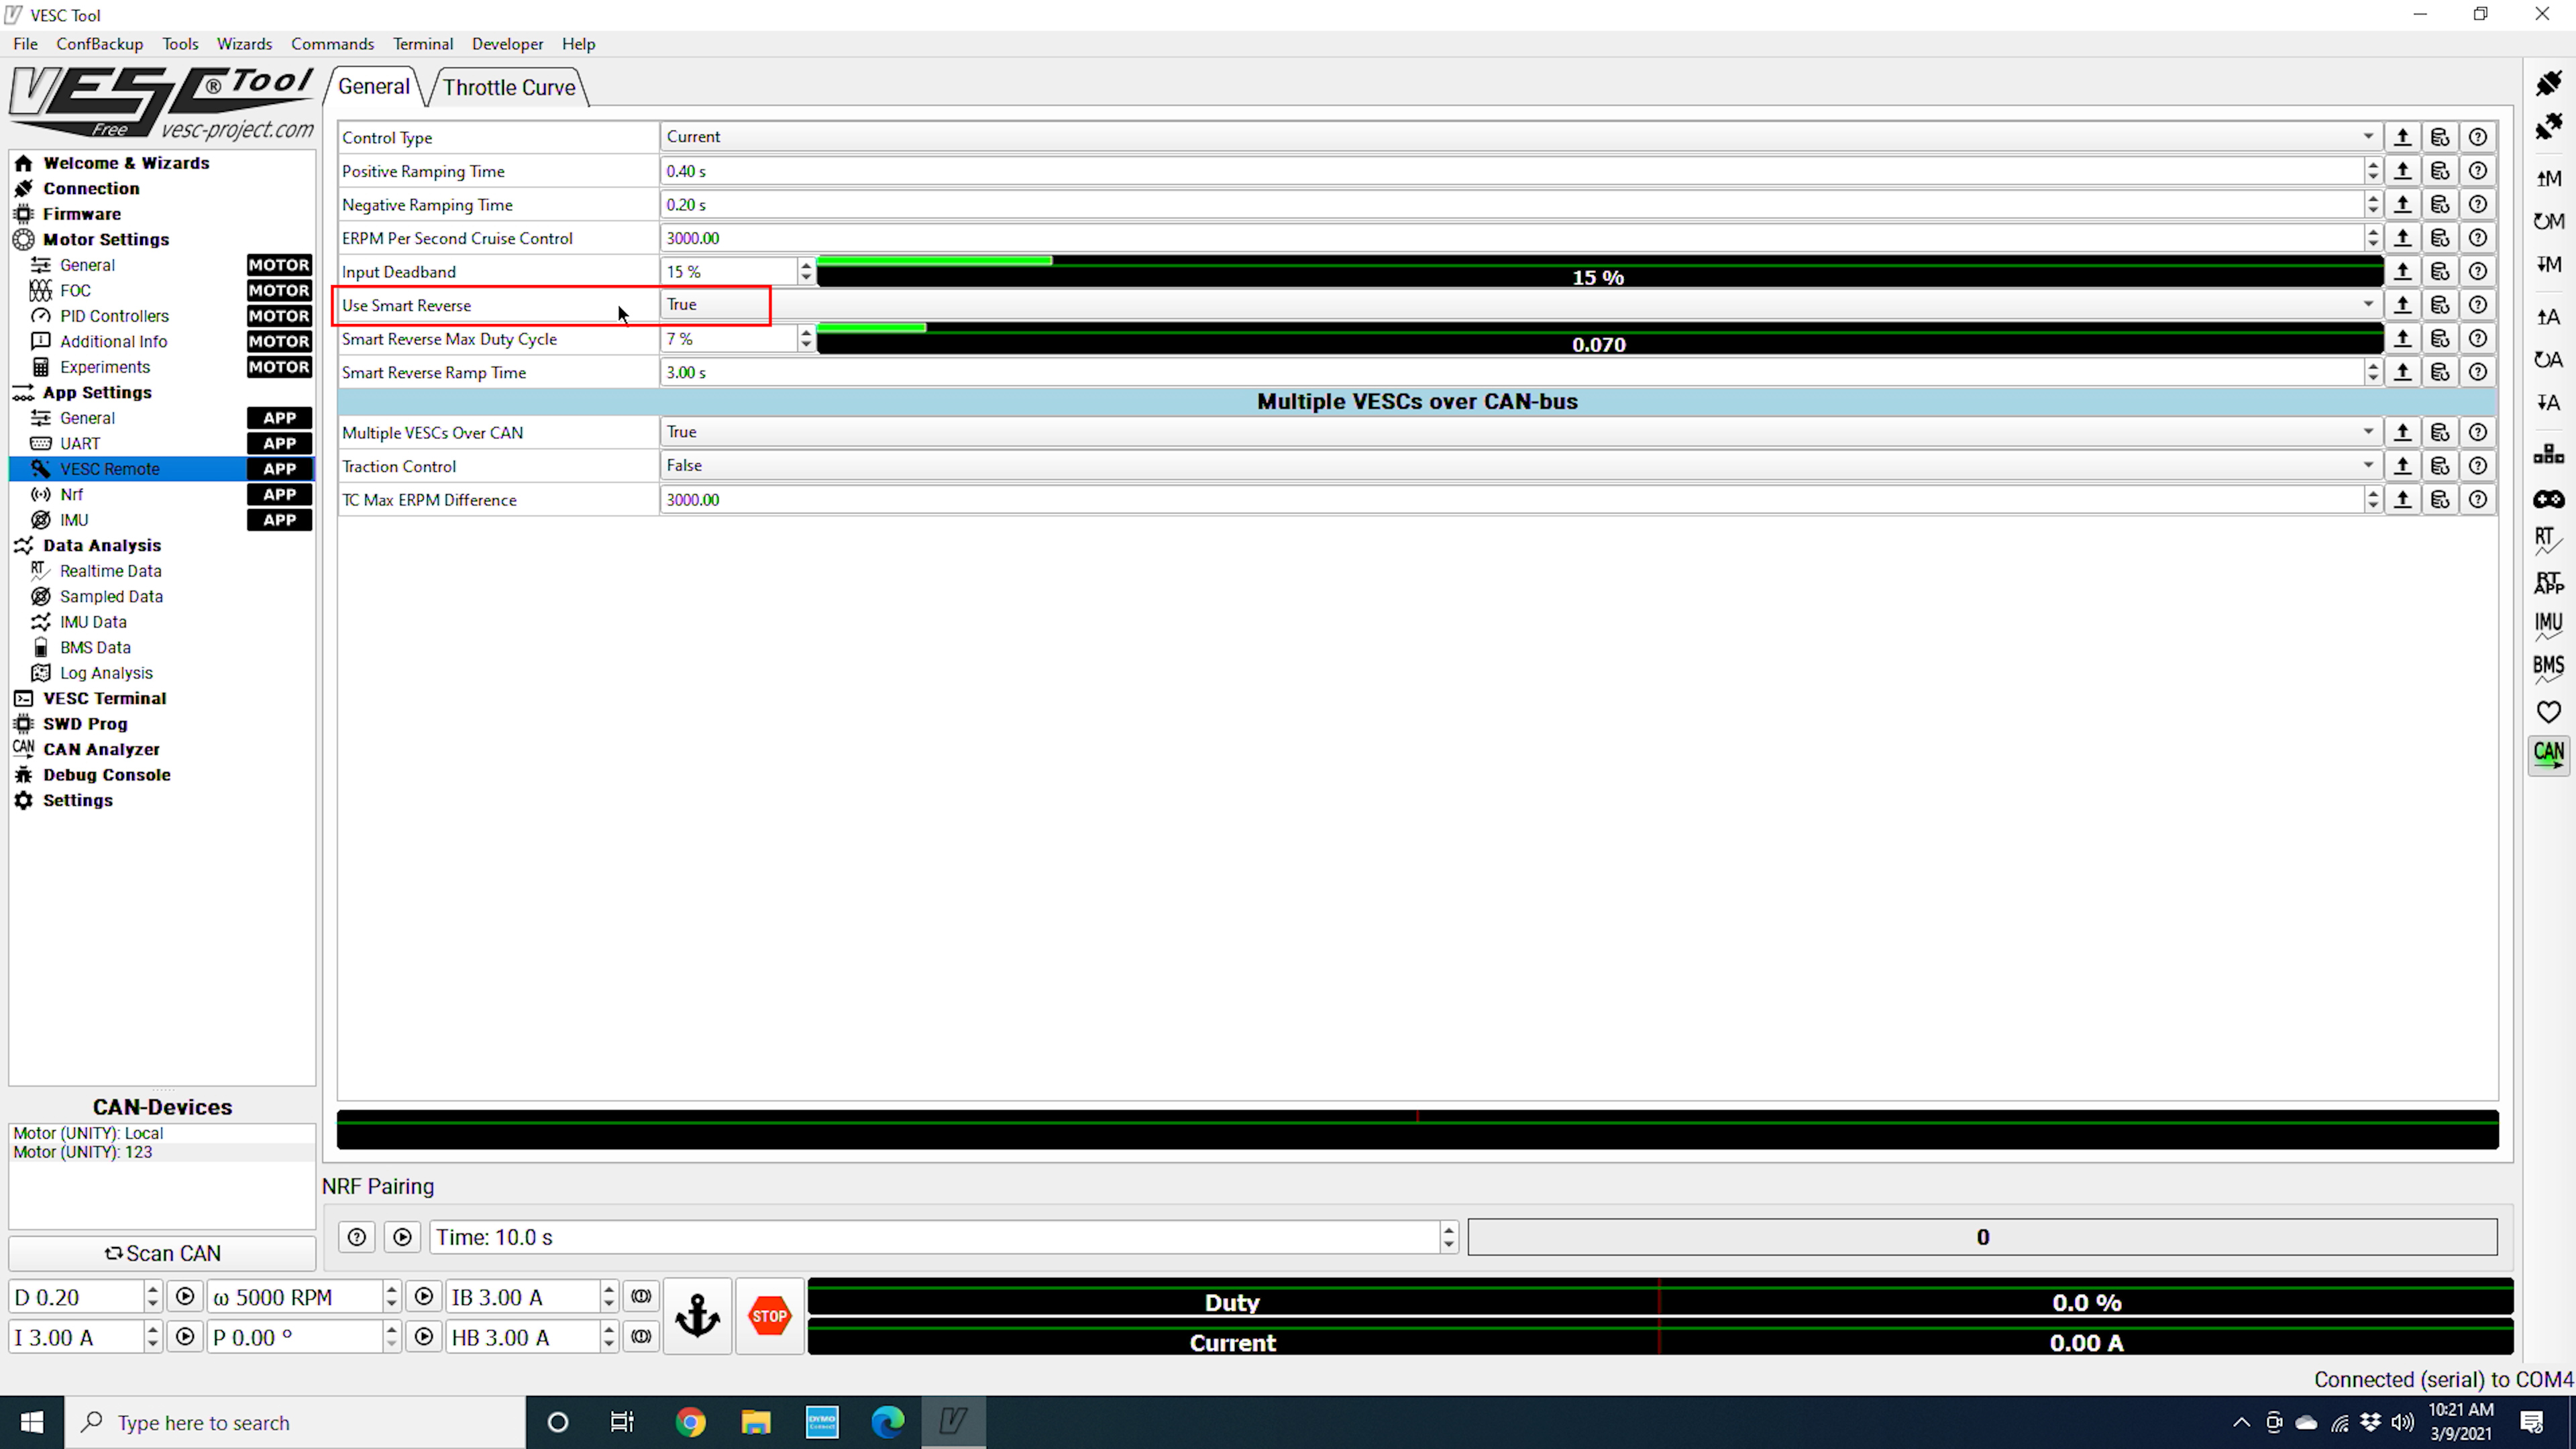Click the anchor handbrake icon
2576x1449 pixels.
click(697, 1316)
